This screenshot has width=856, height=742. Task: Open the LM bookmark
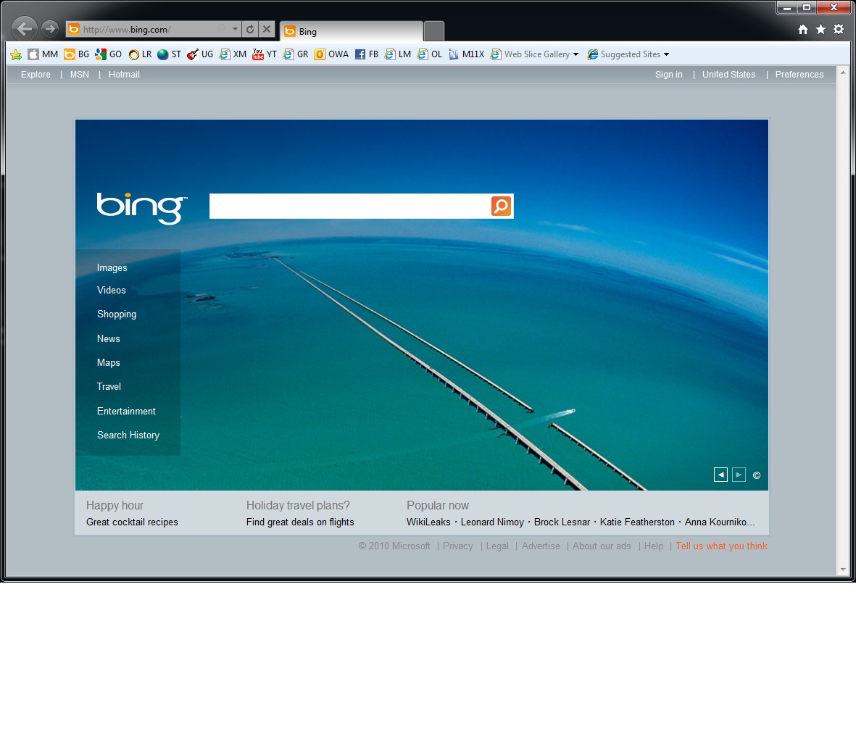point(397,54)
